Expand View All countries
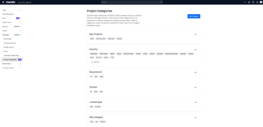The height and width of the screenshot is (127, 263). point(96,62)
